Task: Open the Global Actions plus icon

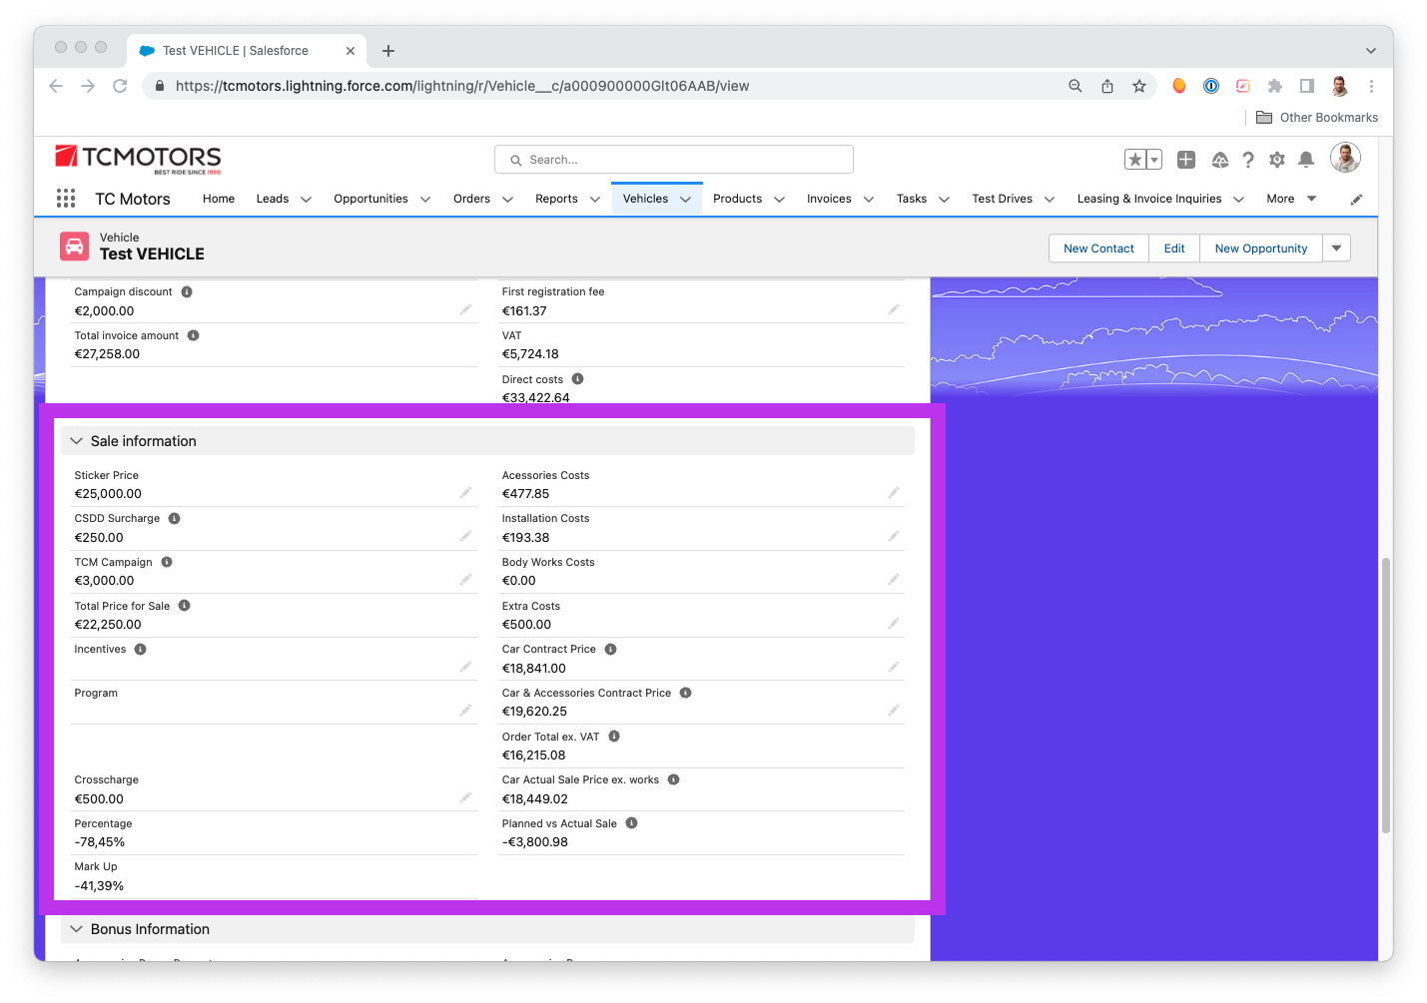Action: (x=1186, y=160)
